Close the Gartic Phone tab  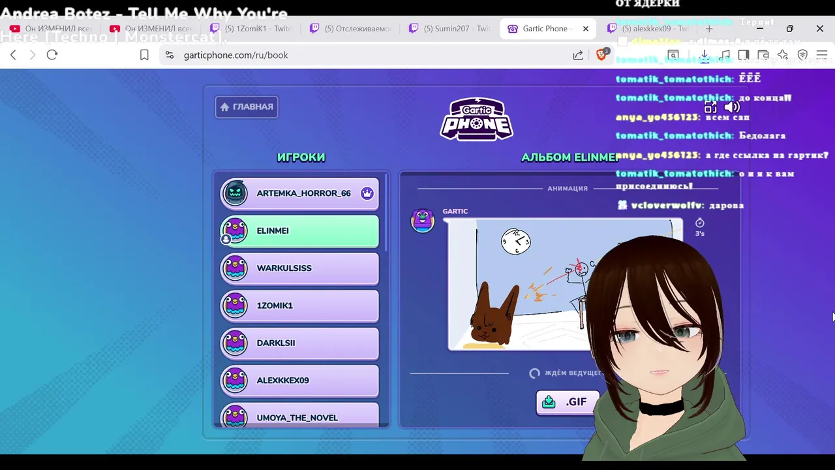click(x=586, y=29)
